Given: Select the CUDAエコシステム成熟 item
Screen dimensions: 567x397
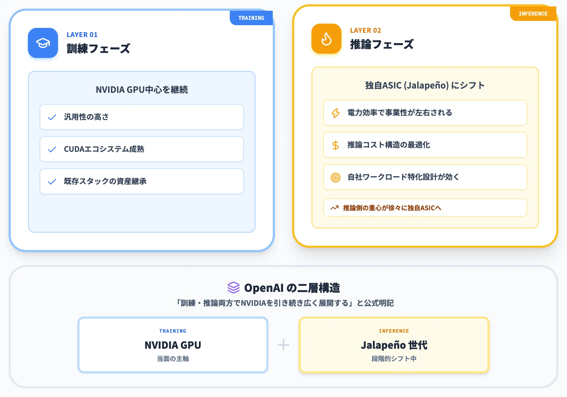Looking at the screenshot, I should pyautogui.click(x=142, y=149).
